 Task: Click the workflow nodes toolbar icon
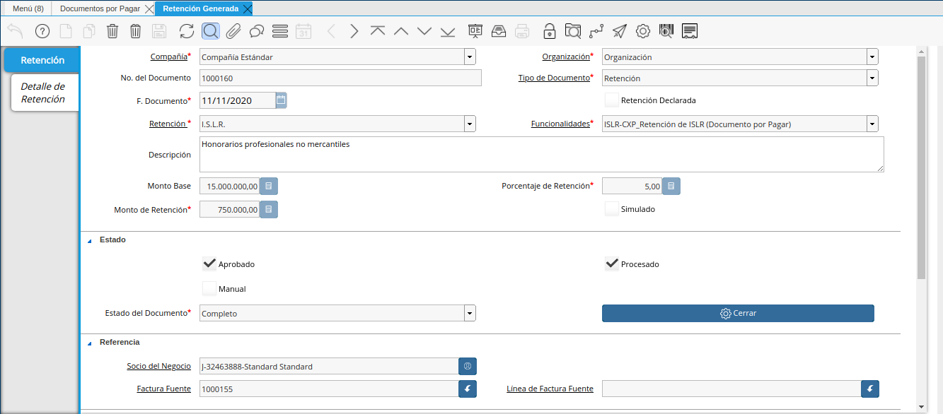point(596,31)
